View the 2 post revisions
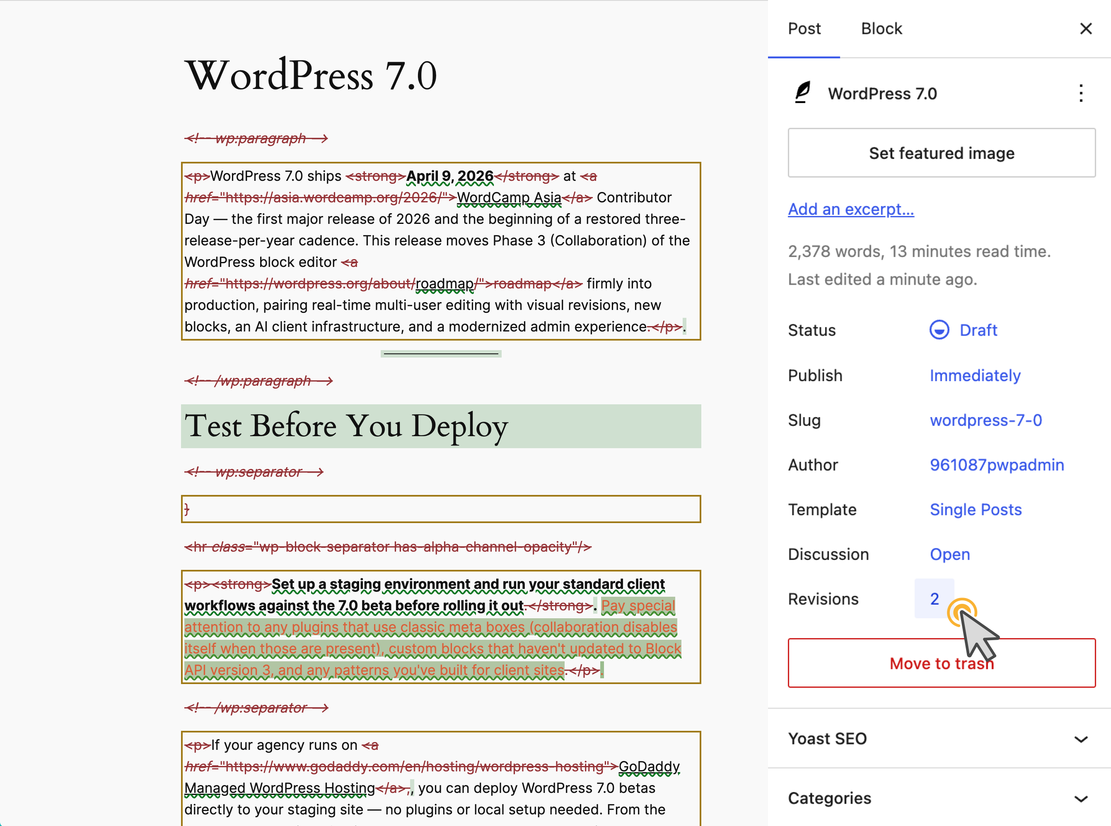 pyautogui.click(x=934, y=598)
